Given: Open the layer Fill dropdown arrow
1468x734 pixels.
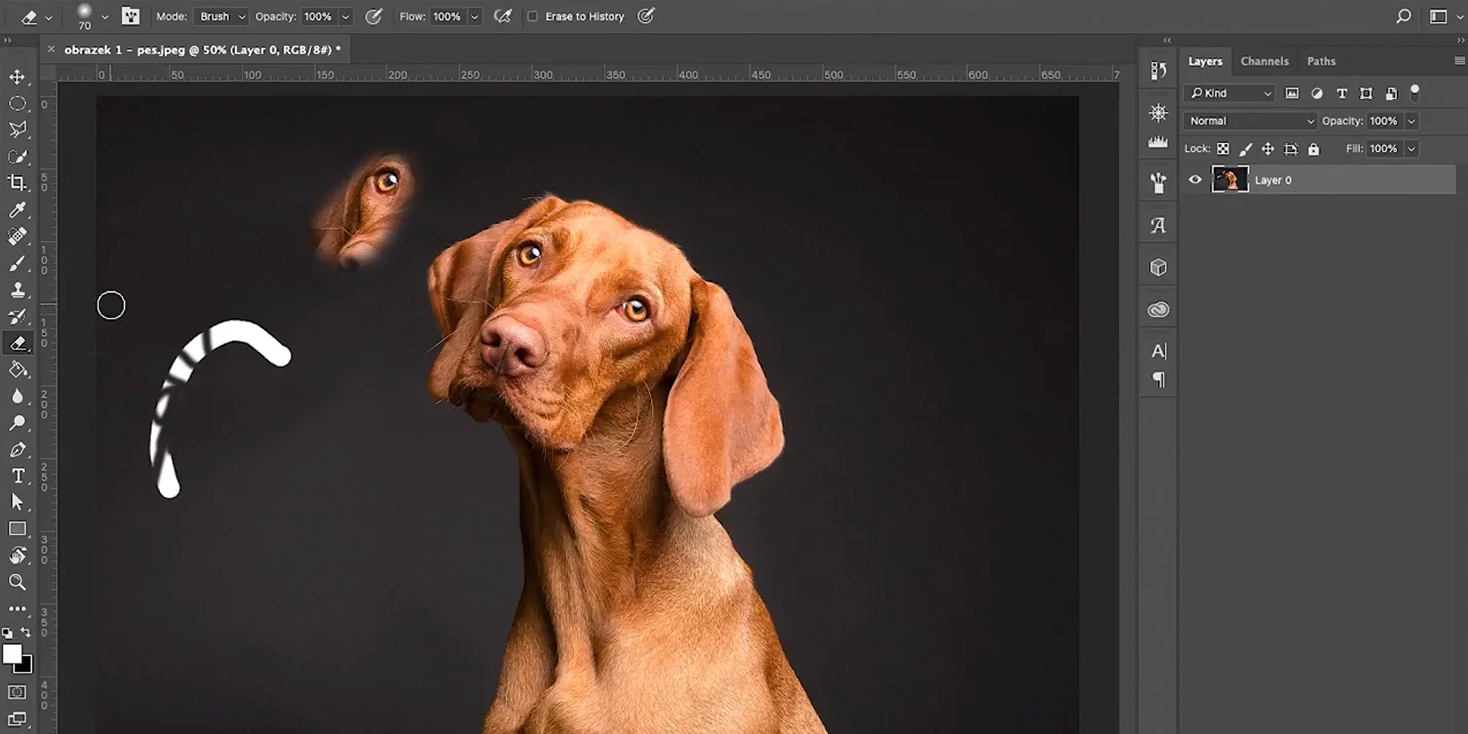Looking at the screenshot, I should tap(1411, 149).
